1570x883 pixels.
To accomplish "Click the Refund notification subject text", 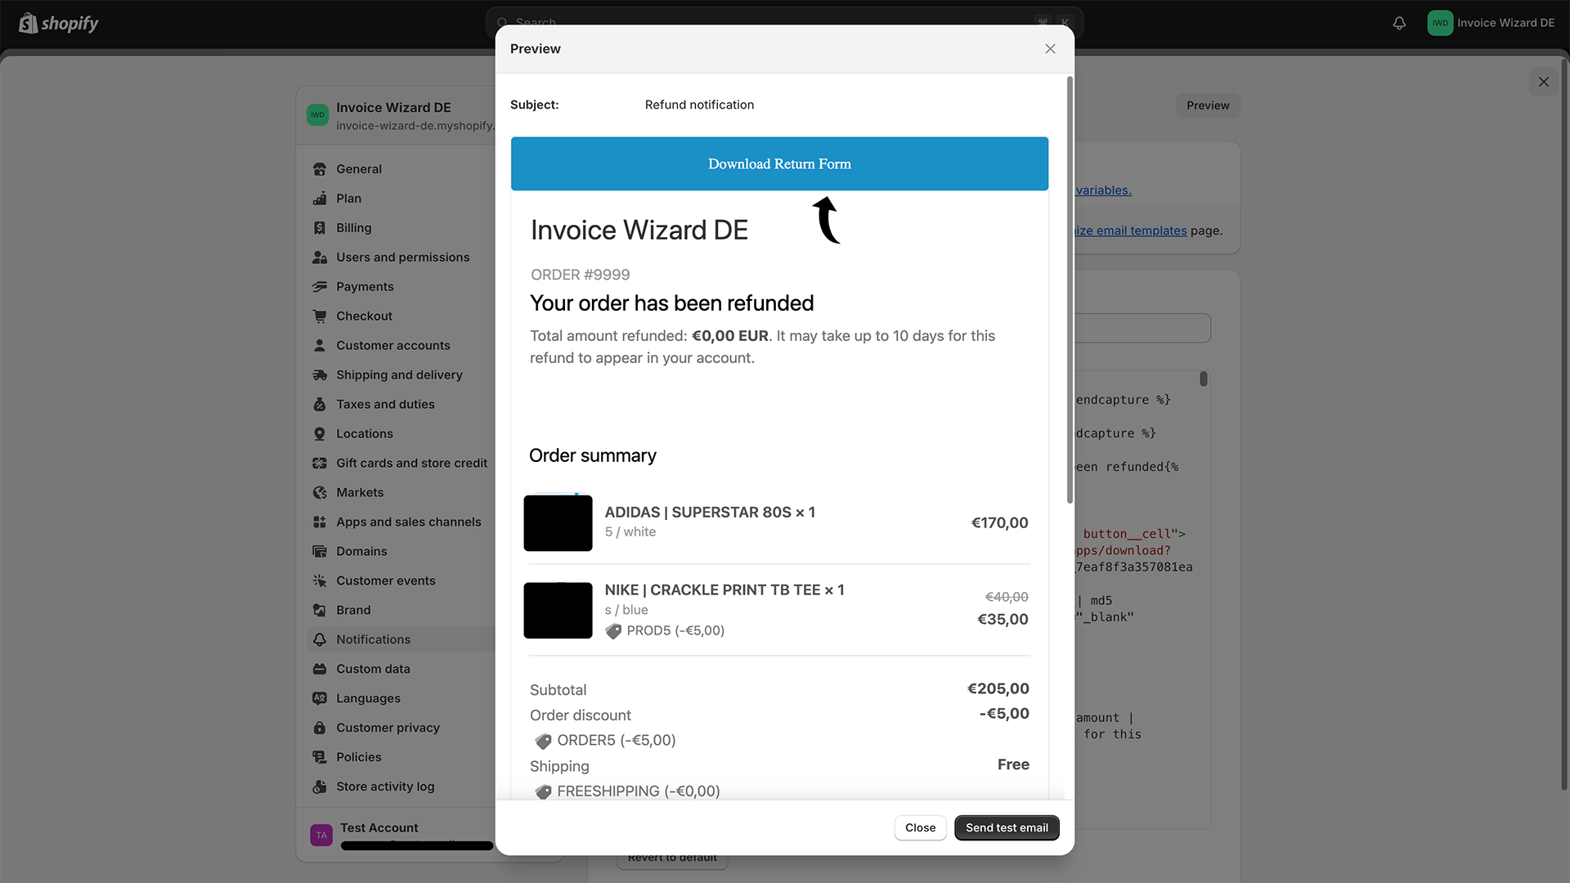I will 699,105.
